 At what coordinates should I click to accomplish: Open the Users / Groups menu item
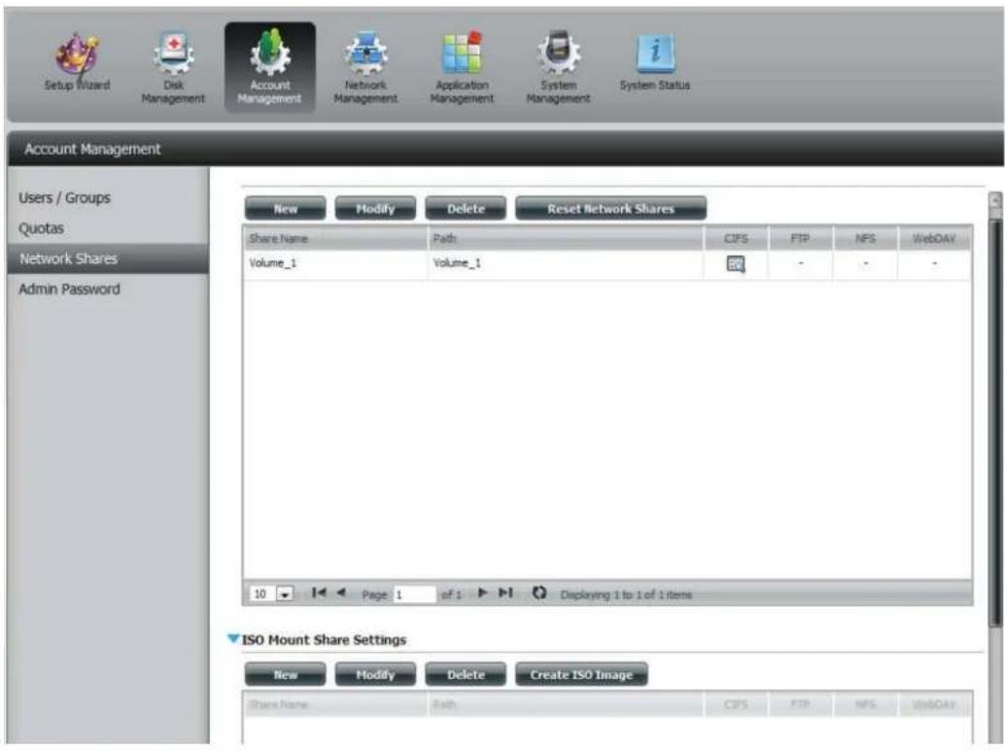[64, 198]
